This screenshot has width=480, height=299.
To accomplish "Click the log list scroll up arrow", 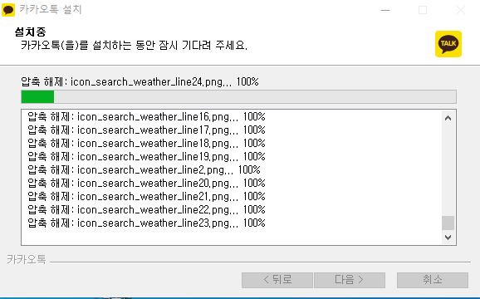I will tap(448, 118).
